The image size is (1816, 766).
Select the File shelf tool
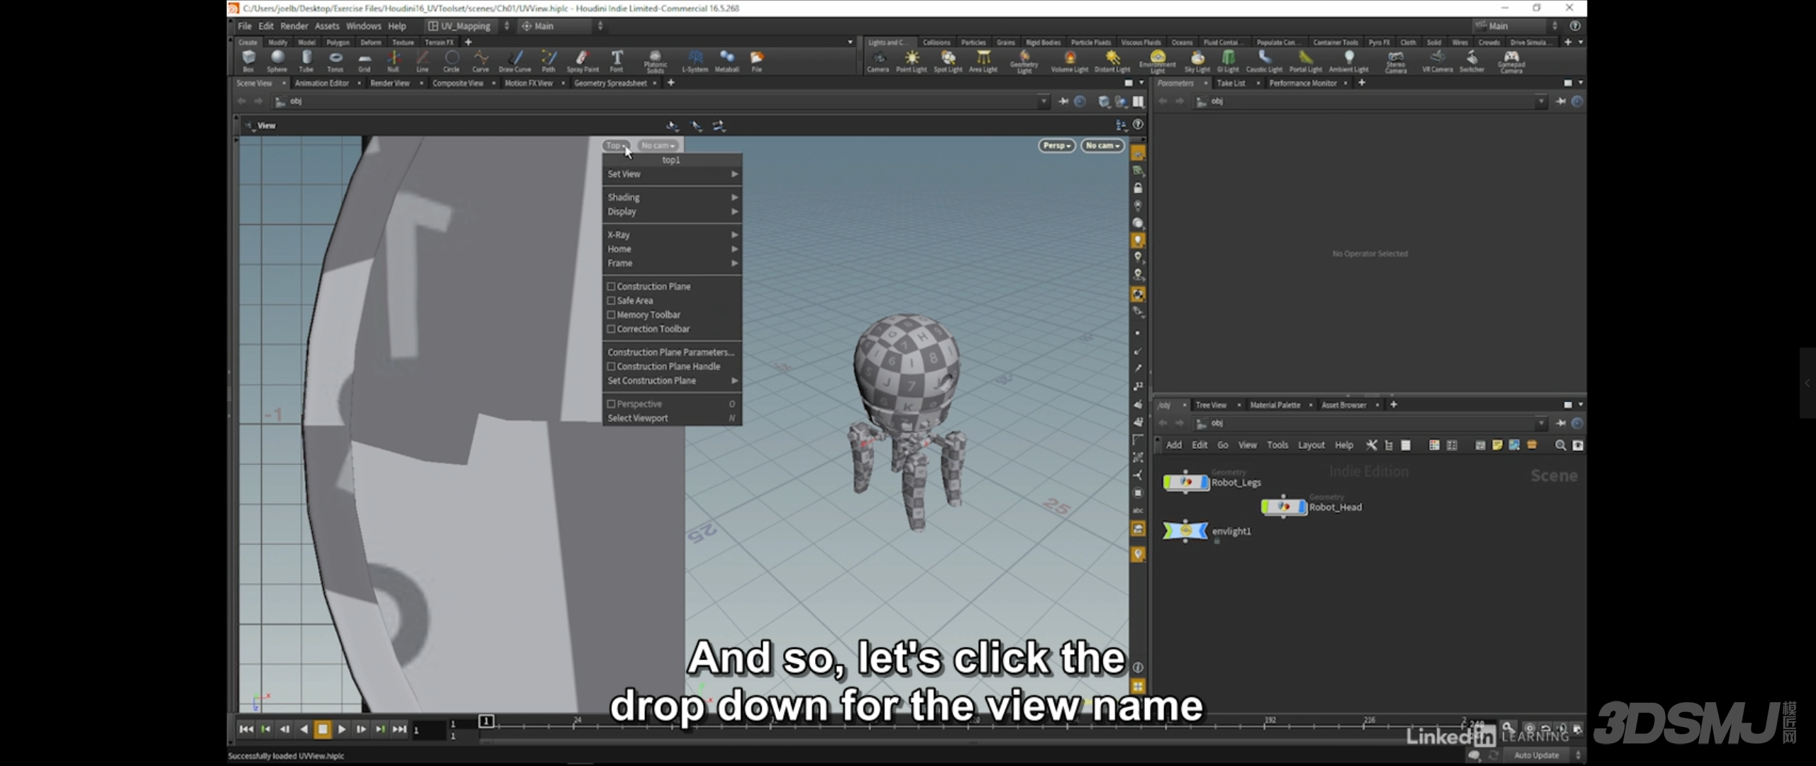[x=757, y=61]
